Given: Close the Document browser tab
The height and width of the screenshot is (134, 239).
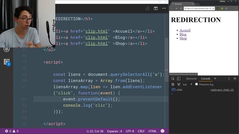Looking at the screenshot, I should pyautogui.click(x=192, y=4).
